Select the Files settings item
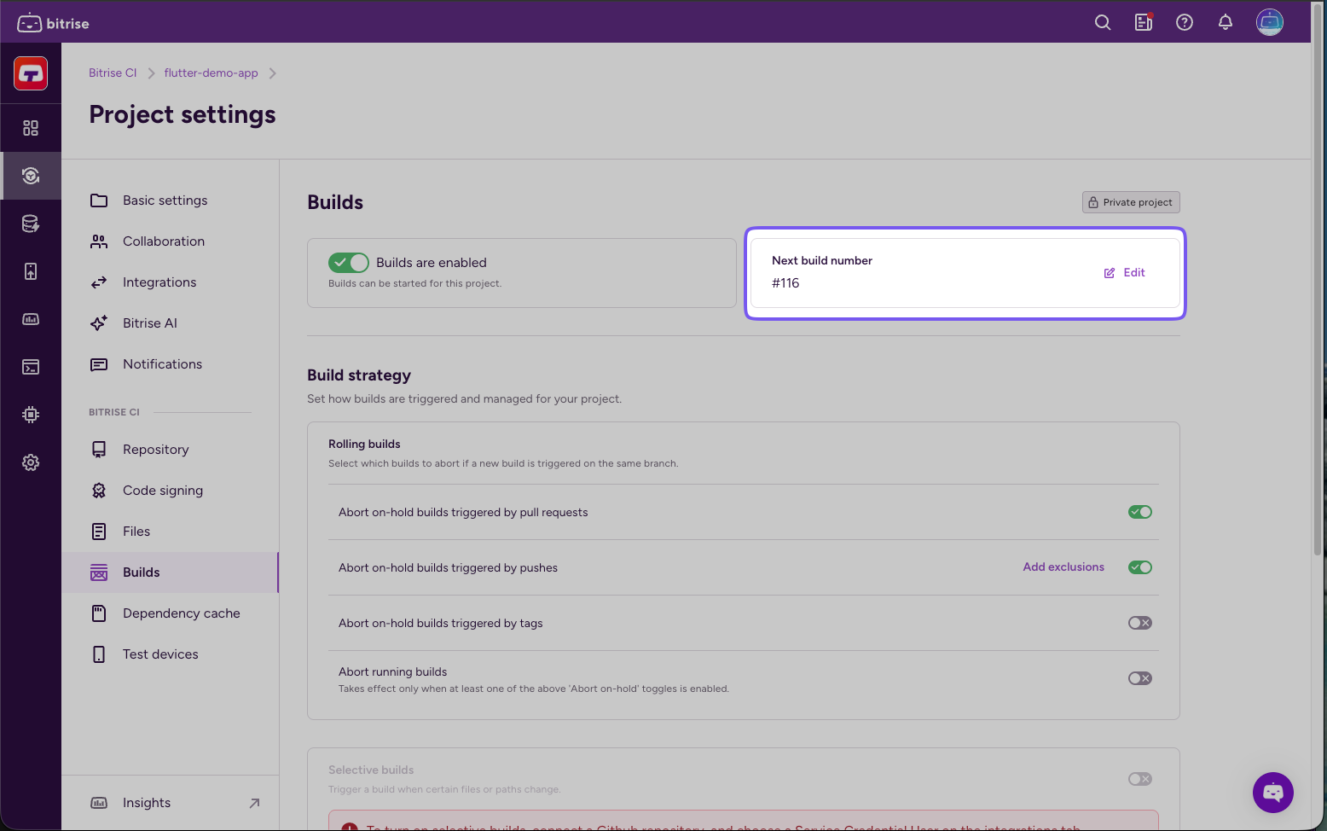This screenshot has width=1327, height=831. tap(171, 532)
